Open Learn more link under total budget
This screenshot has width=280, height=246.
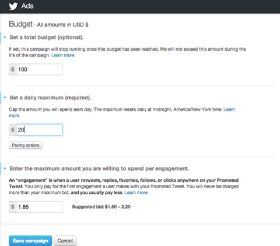click(x=63, y=56)
